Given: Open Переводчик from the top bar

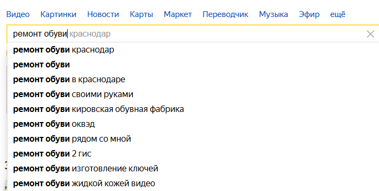Looking at the screenshot, I should tap(225, 14).
